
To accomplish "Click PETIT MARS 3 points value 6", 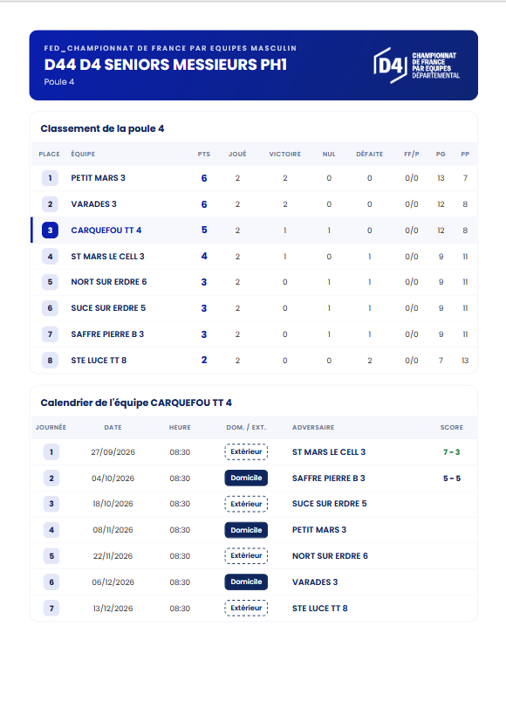I will pos(204,178).
